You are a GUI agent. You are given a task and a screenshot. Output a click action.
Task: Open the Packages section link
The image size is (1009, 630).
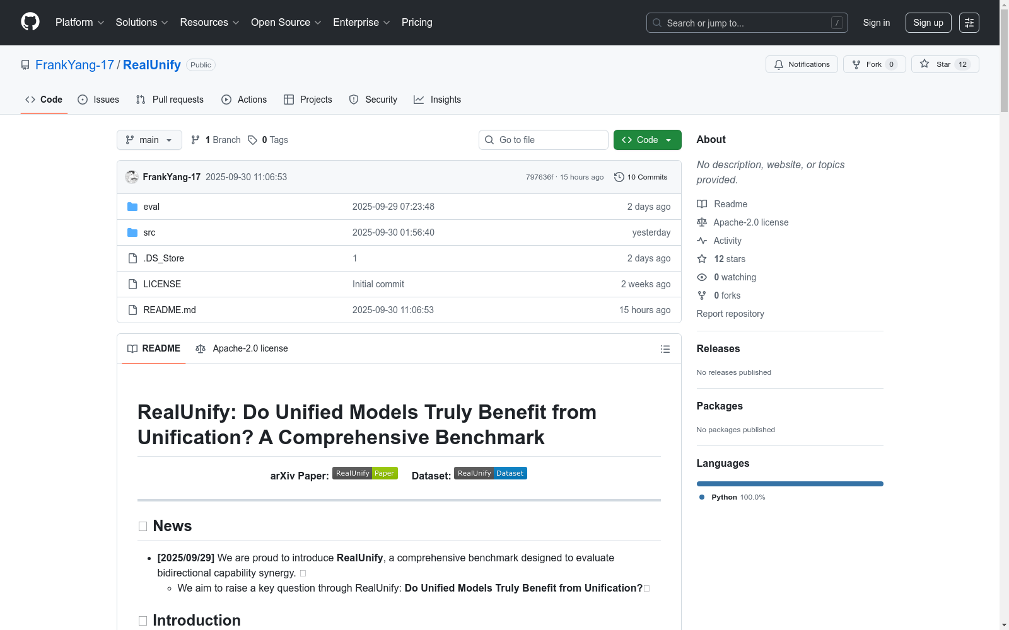(x=720, y=406)
